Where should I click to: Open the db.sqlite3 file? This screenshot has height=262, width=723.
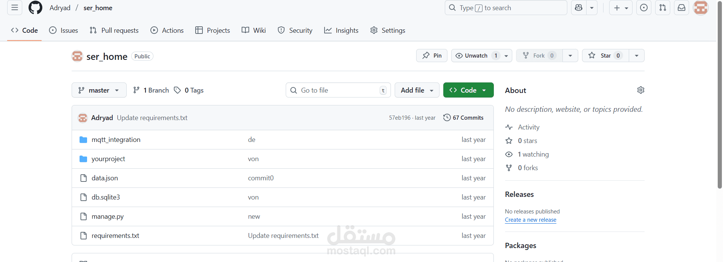click(x=106, y=197)
